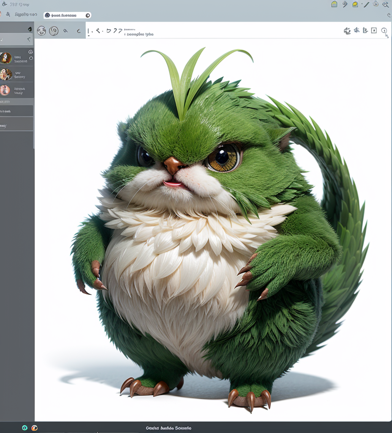This screenshot has height=433, width=392.
Task: Toggle the small upper circle on the first sidebar row
Action: pyautogui.click(x=30, y=52)
